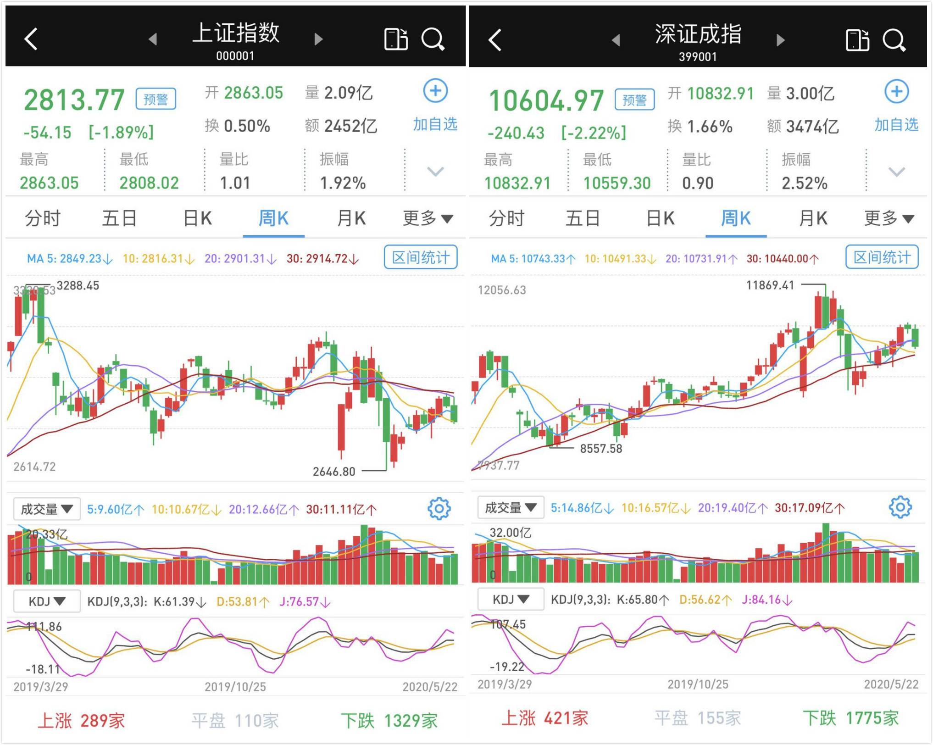Image resolution: width=933 pixels, height=745 pixels.
Task: Tap the 8557.58 low marker on chart
Action: click(601, 449)
